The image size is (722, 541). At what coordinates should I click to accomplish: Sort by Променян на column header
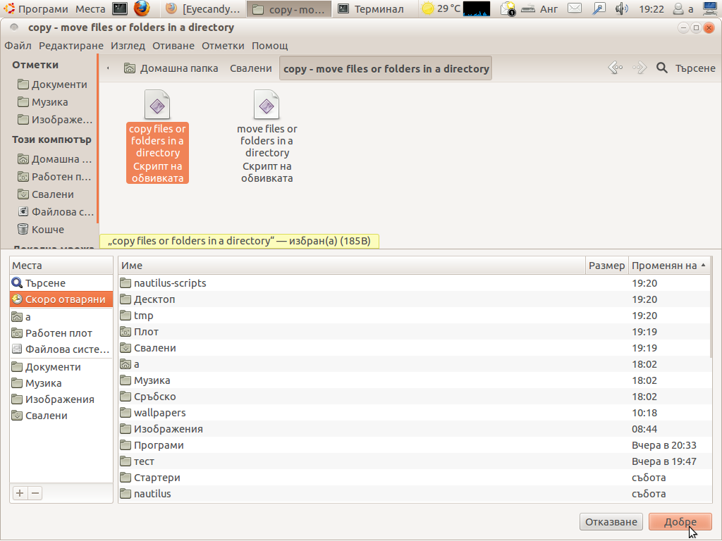670,266
